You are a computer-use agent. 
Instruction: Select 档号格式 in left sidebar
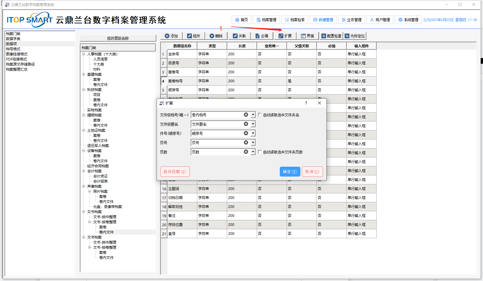click(13, 49)
